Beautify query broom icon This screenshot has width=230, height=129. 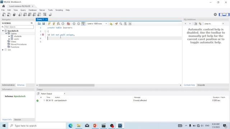[116, 24]
